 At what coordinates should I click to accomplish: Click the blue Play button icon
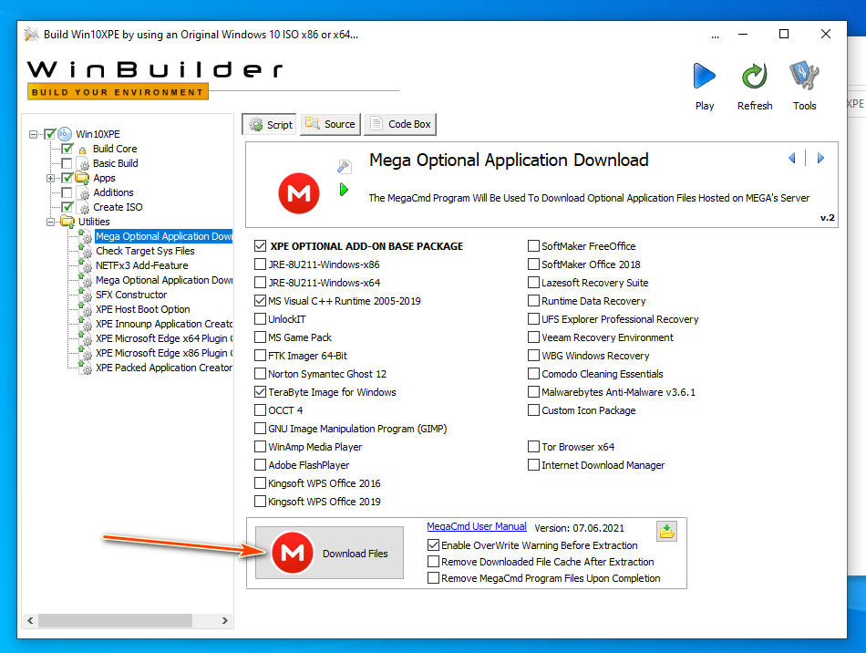click(x=704, y=76)
